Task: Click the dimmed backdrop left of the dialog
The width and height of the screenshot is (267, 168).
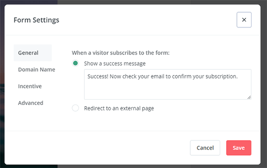Action: [x=2, y=84]
